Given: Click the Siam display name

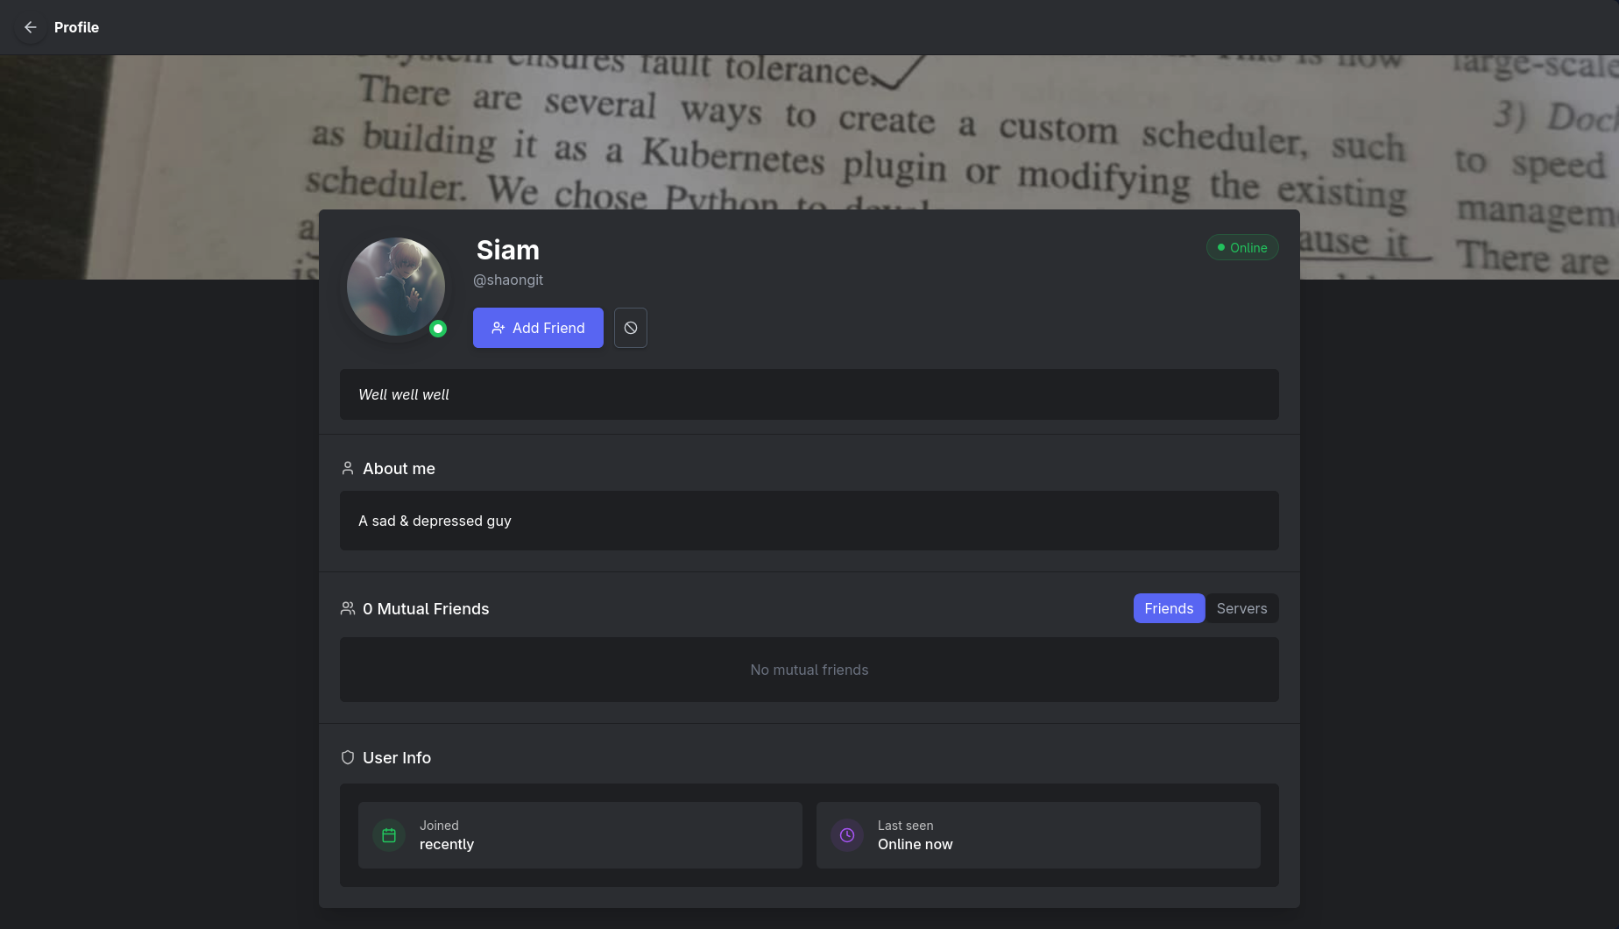Looking at the screenshot, I should (508, 250).
